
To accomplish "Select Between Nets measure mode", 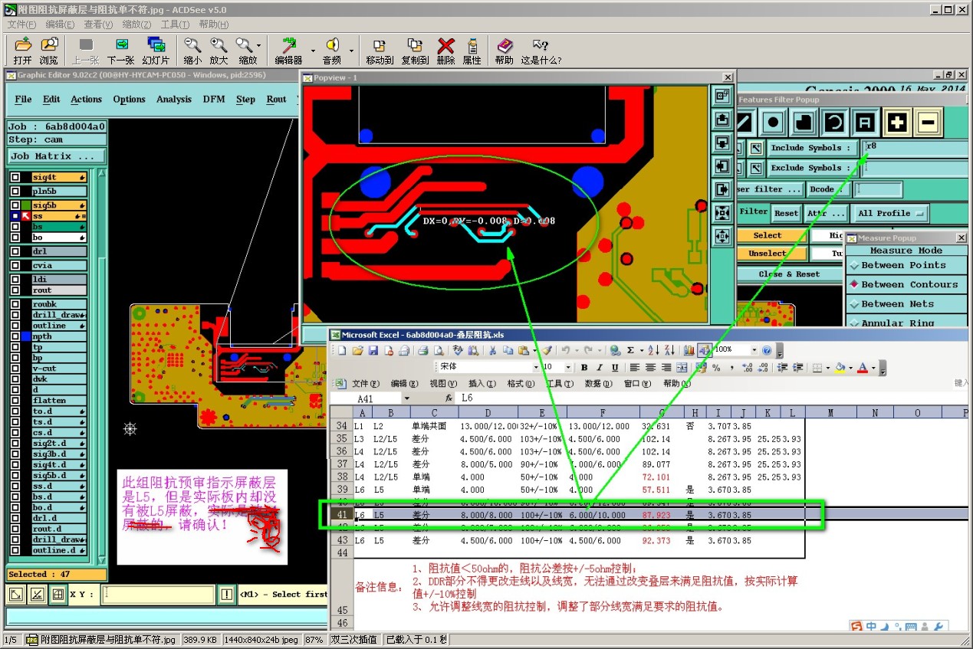I will (x=906, y=303).
